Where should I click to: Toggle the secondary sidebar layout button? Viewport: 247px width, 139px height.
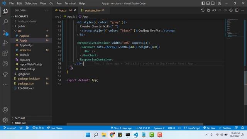tap(213, 3)
